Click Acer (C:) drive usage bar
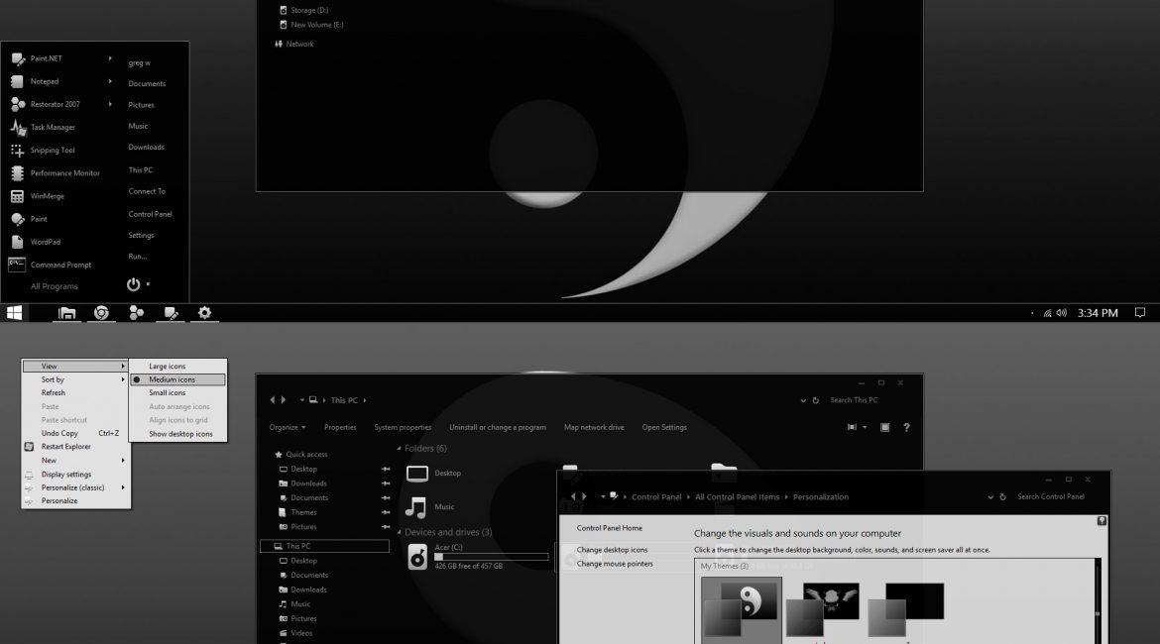Screen dimensions: 1160x644 pyautogui.click(x=491, y=557)
